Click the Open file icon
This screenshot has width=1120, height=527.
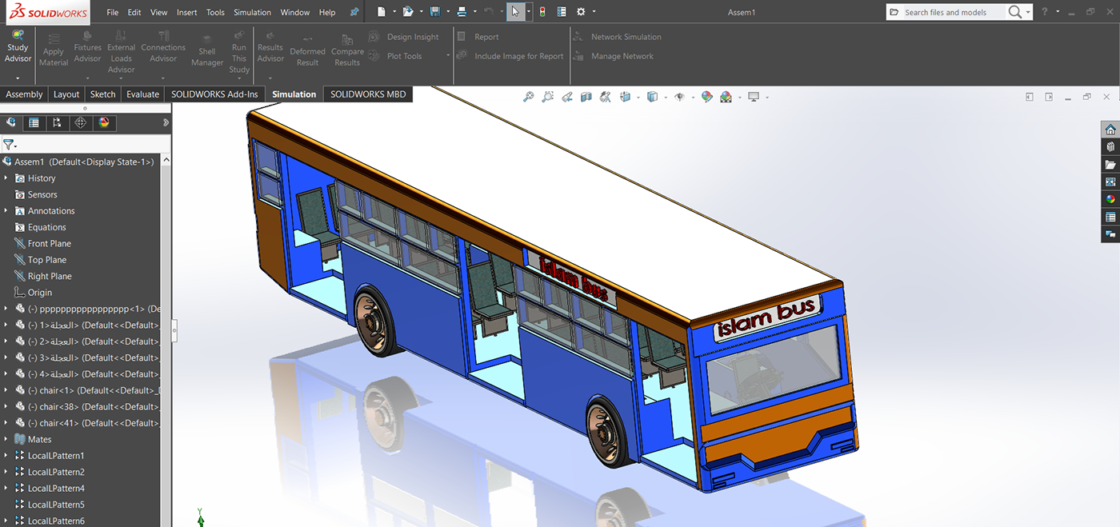coord(408,12)
